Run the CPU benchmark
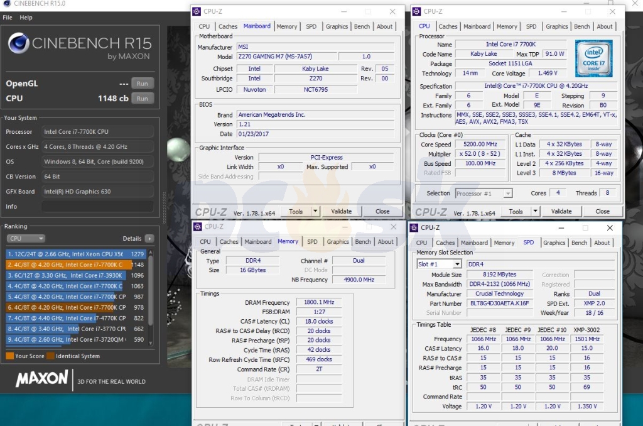This screenshot has width=643, height=426. click(143, 99)
